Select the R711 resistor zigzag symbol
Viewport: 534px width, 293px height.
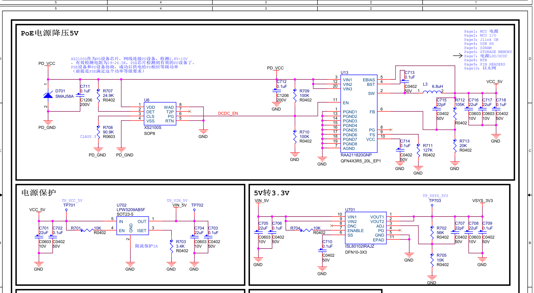(418, 150)
